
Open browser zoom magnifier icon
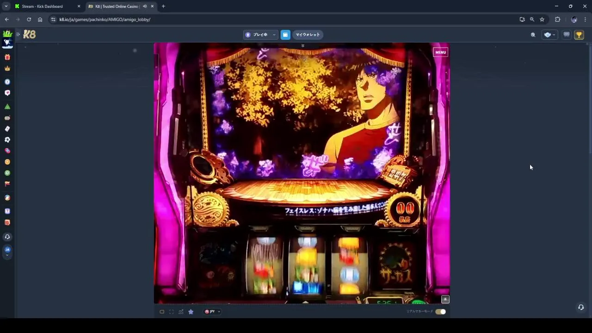(532, 19)
